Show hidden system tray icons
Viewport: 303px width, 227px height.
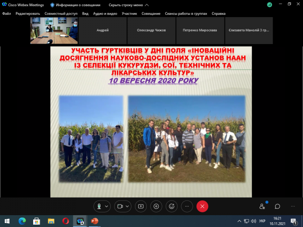click(x=239, y=221)
